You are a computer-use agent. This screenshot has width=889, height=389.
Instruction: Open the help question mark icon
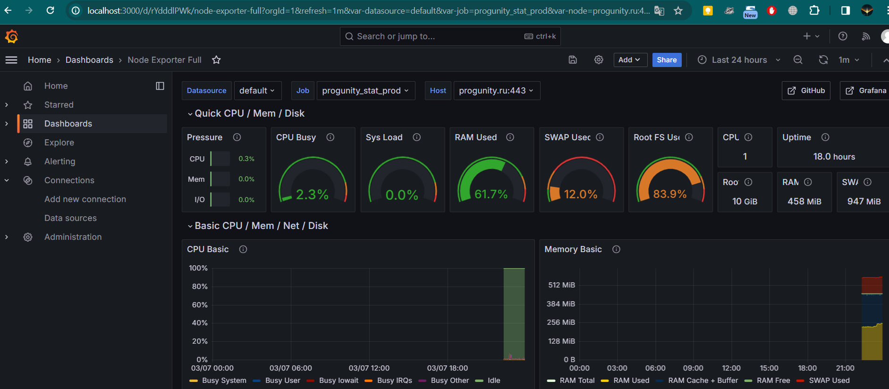tap(843, 36)
